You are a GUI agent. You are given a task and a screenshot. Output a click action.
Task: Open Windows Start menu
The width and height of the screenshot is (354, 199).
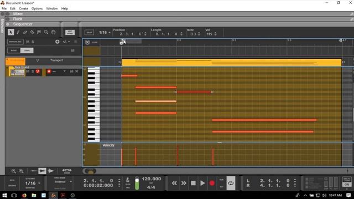point(4,195)
